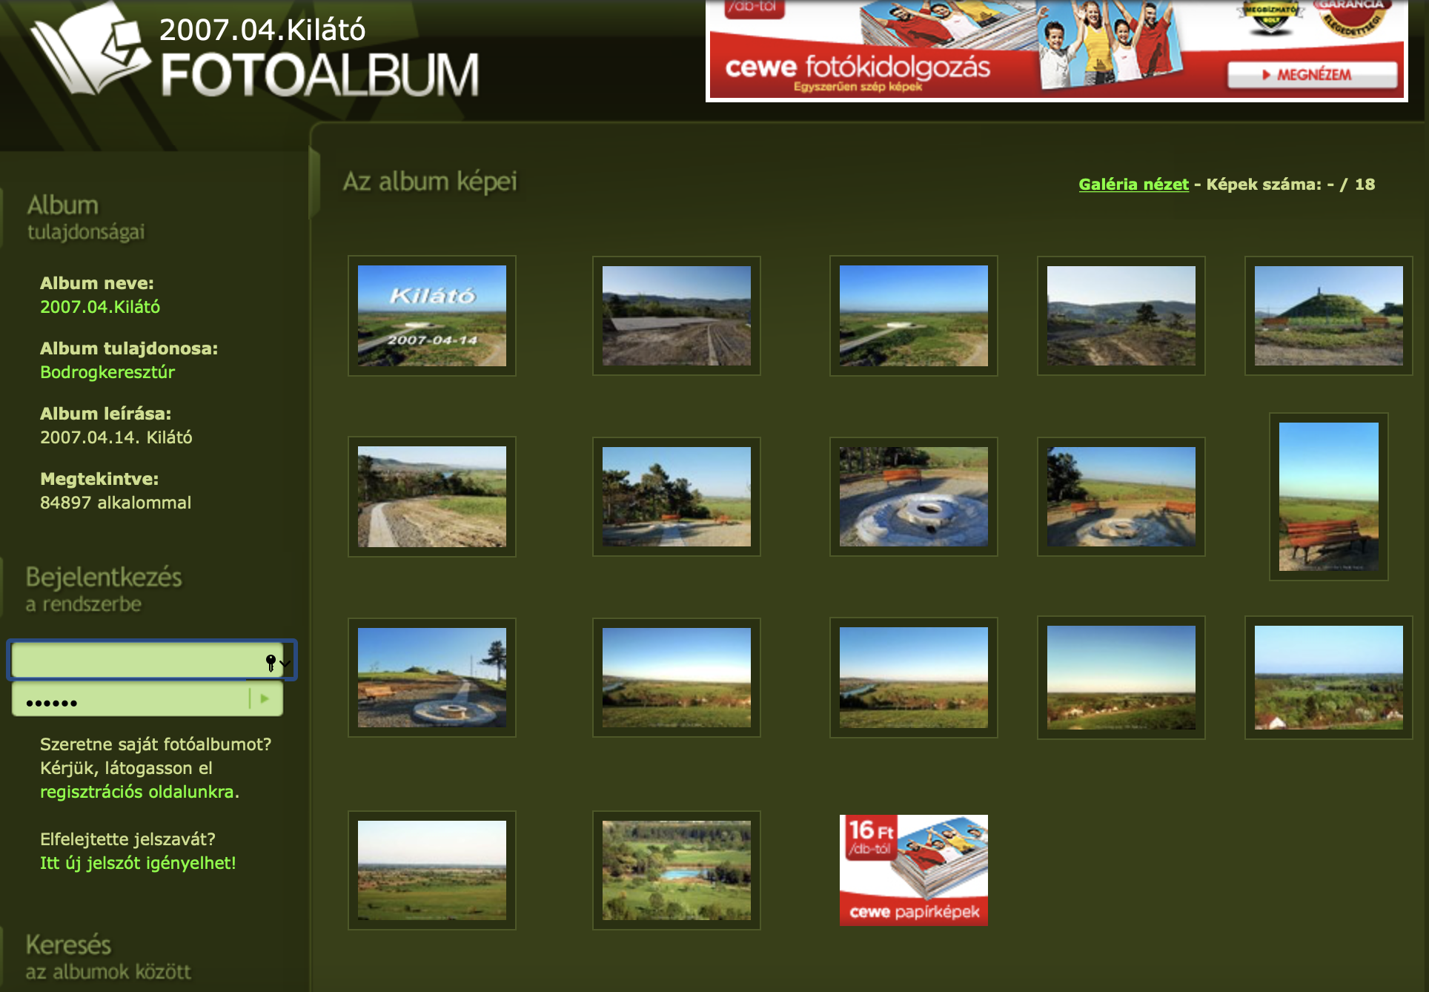Click the Itt új jelszót igényelhet! link

click(x=138, y=863)
